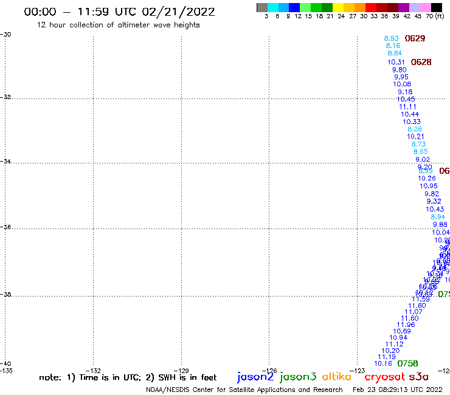
Task: Click the 9.02 wave height value
Action: coord(423,159)
